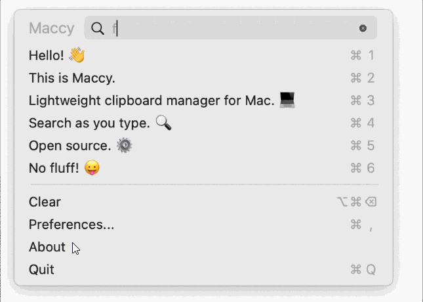Select 'This is Maccy.' history item
423x302 pixels.
coord(204,78)
